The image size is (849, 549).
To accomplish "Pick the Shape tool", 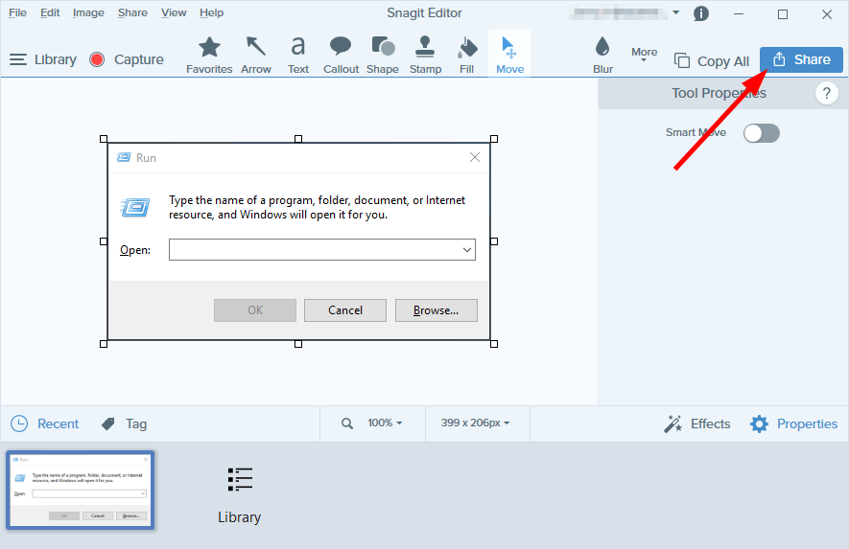I will click(383, 55).
